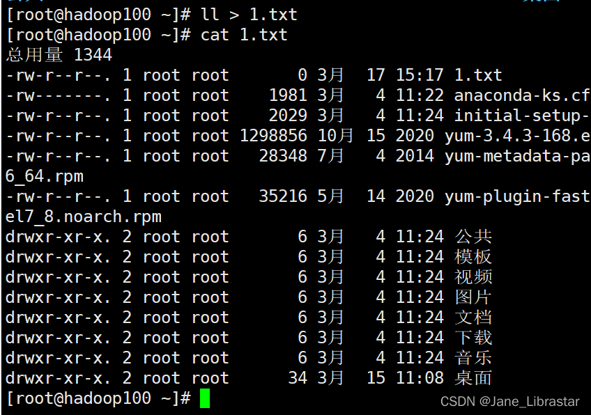Click the time 11:08 of 桌面

[x=420, y=378]
